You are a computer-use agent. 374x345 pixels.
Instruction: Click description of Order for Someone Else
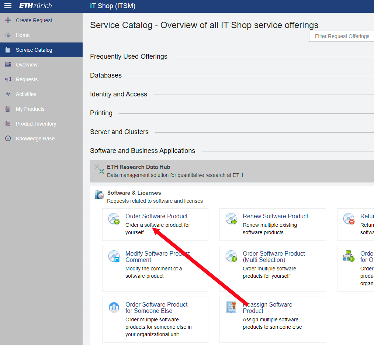pos(159,327)
